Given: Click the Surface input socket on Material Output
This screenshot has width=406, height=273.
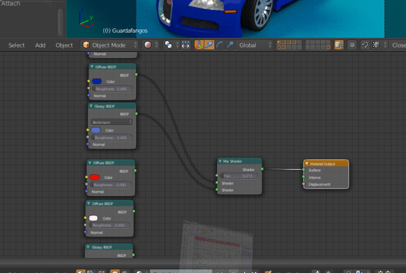Looking at the screenshot, I should point(304,170).
